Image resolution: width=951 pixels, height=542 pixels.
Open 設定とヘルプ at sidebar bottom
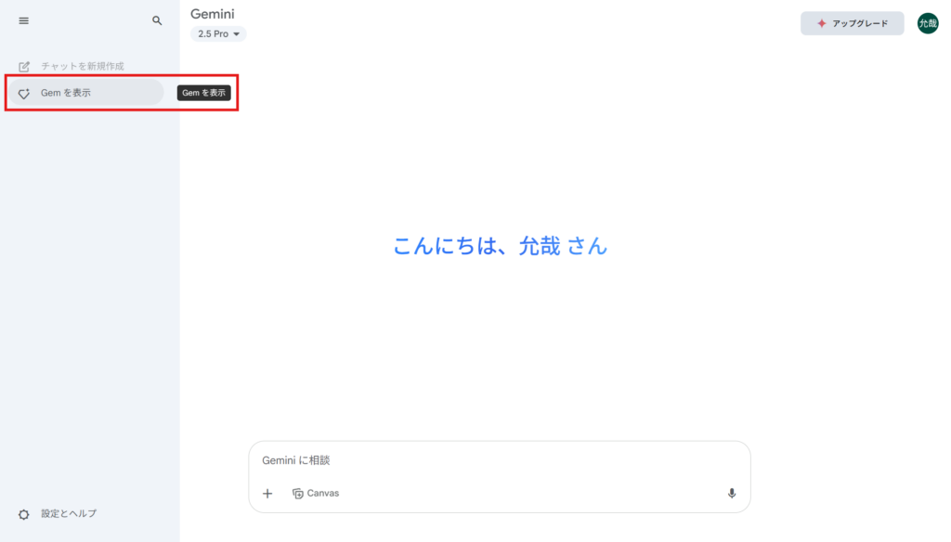pyautogui.click(x=69, y=513)
